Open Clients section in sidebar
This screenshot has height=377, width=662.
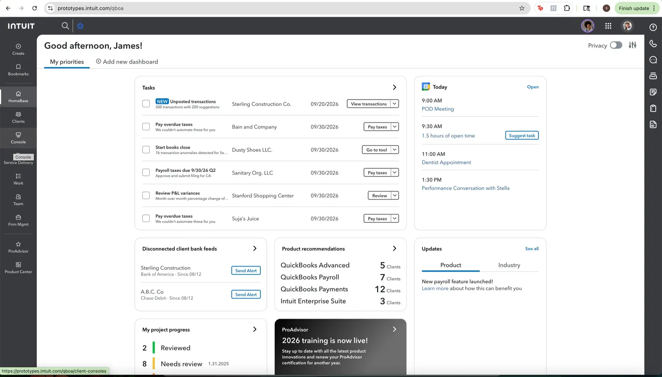pyautogui.click(x=18, y=117)
